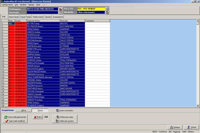Click the icon next to PS1 - PS1 VENCO'
Screen dimensions: 200x133
point(107,9)
